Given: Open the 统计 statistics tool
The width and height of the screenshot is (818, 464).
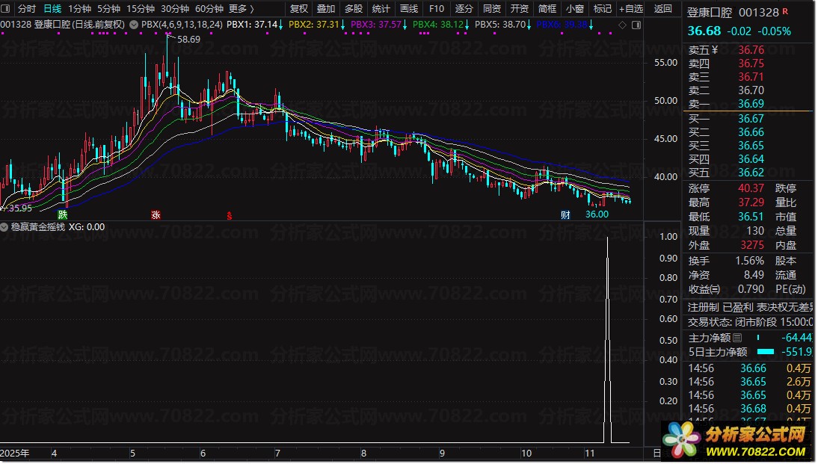Looking at the screenshot, I should (381, 8).
